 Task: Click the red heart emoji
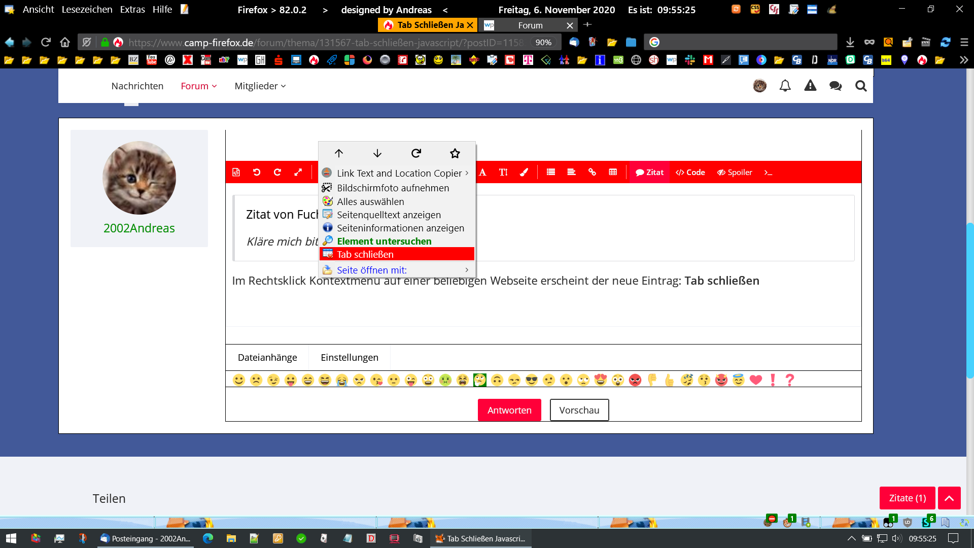click(x=755, y=380)
